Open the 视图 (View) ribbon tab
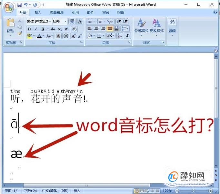The width and height of the screenshot is (220, 194). tap(121, 13)
